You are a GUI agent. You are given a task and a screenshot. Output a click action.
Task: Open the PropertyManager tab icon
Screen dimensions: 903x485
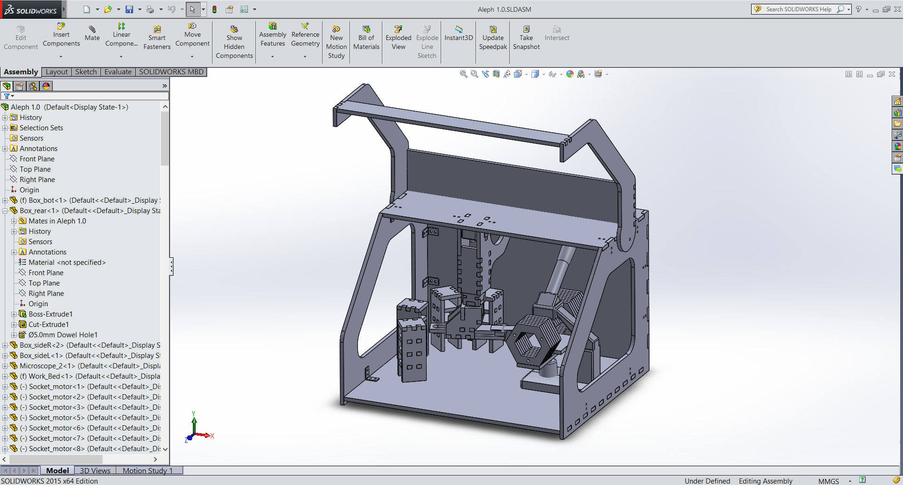(20, 86)
